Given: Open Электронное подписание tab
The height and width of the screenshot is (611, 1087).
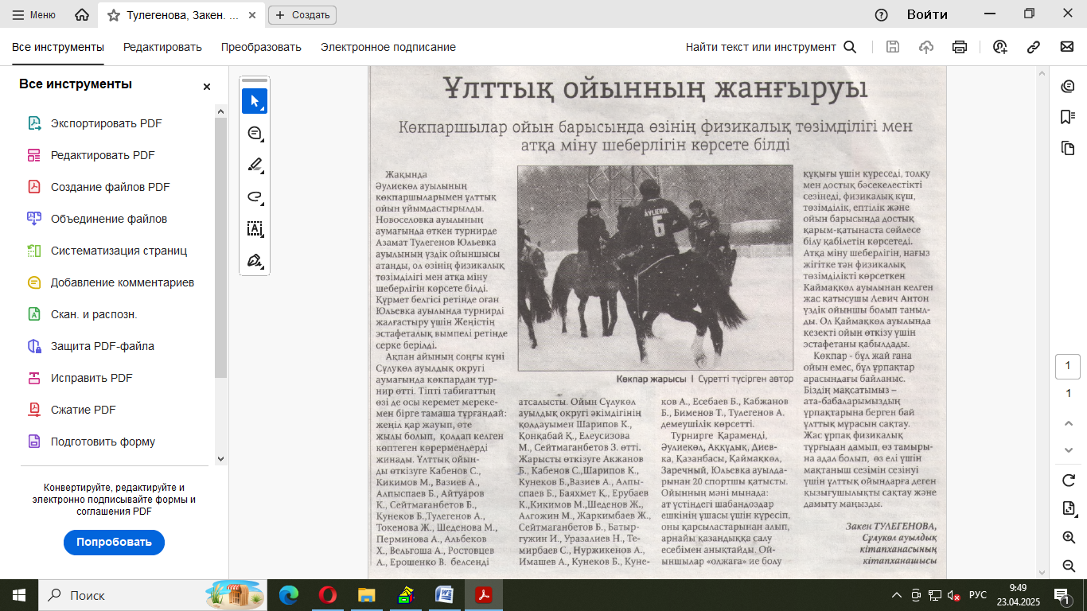Looking at the screenshot, I should click(388, 47).
